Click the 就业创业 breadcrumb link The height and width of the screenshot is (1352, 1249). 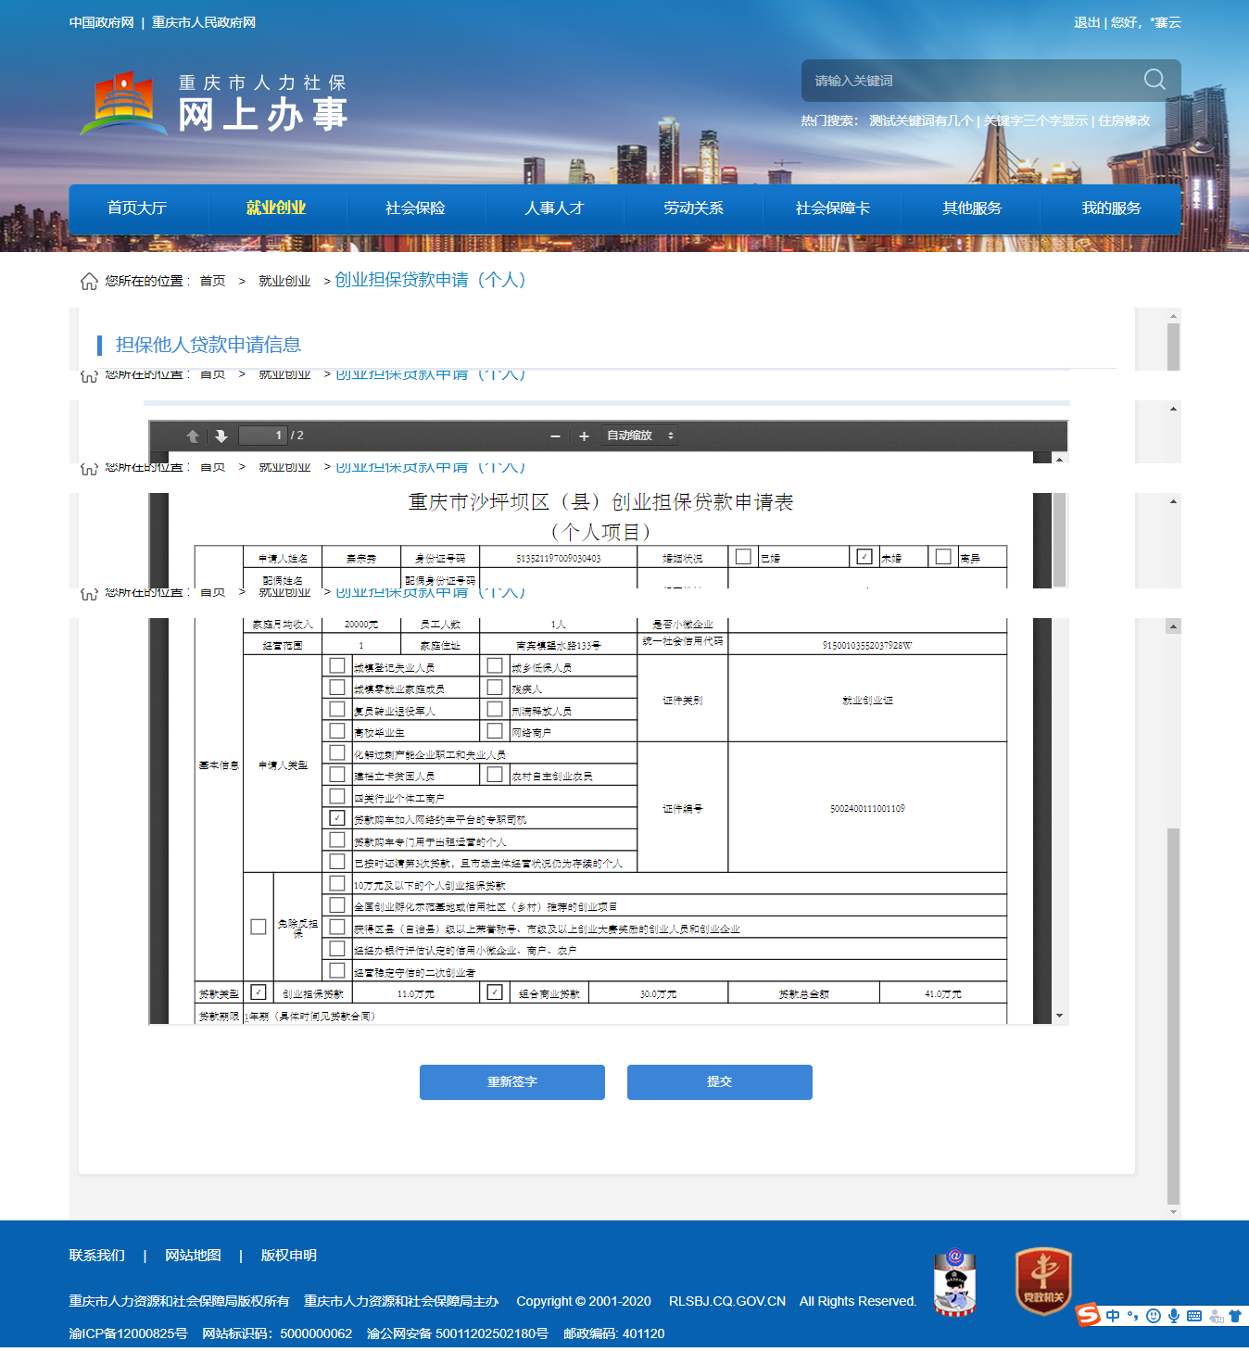tap(284, 281)
